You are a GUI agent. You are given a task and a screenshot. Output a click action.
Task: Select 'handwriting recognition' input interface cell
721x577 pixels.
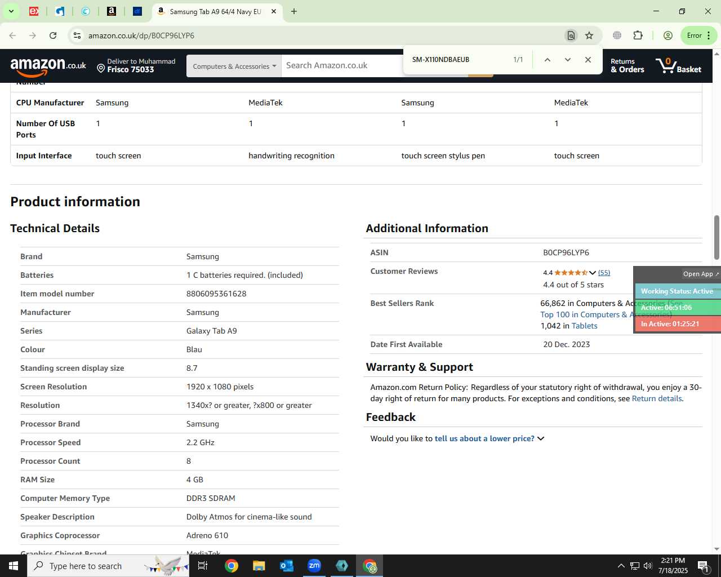[292, 156]
